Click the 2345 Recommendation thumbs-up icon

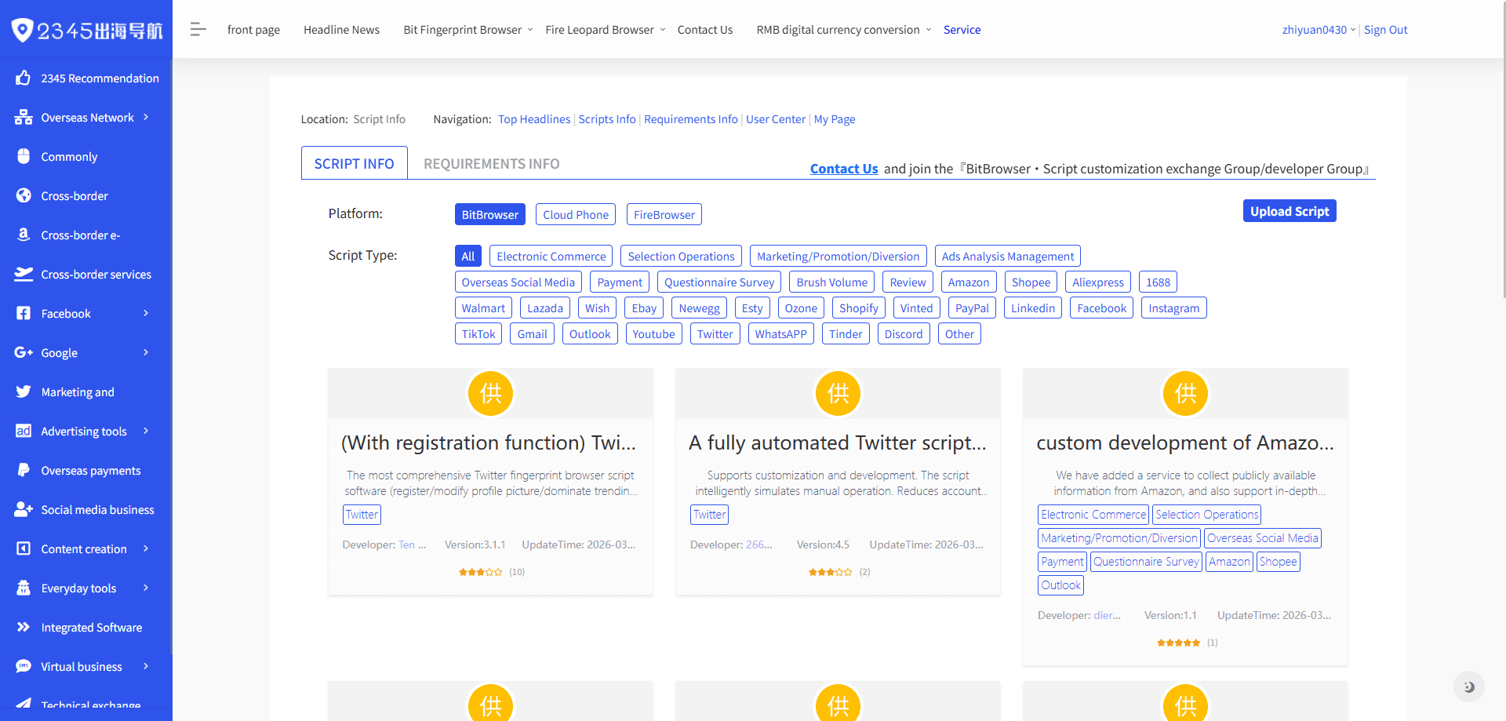(x=24, y=78)
